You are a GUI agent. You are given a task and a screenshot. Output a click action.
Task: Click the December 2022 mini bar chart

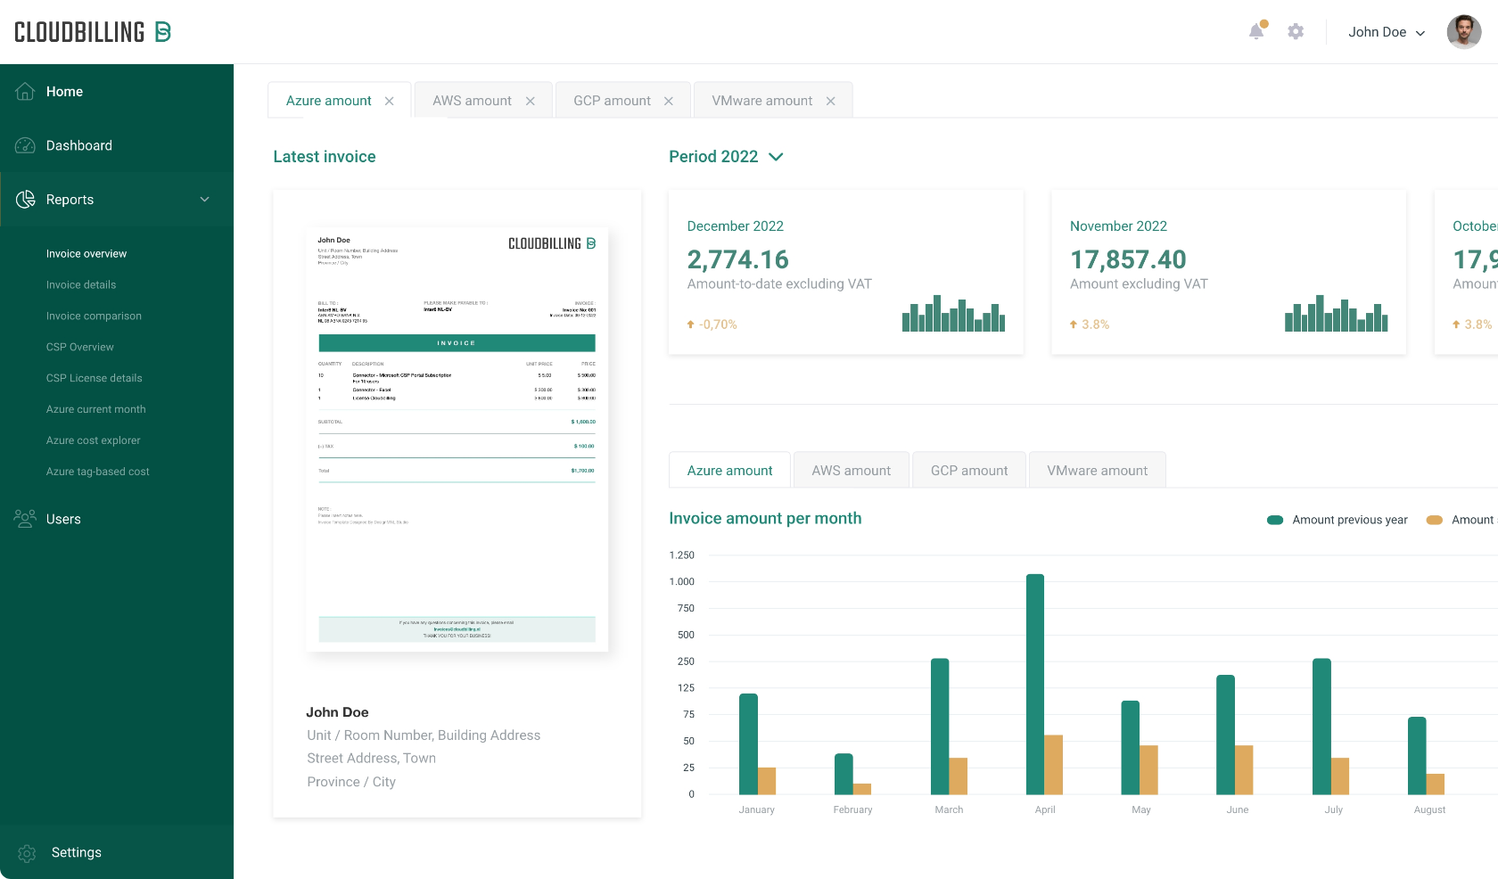pyautogui.click(x=953, y=314)
